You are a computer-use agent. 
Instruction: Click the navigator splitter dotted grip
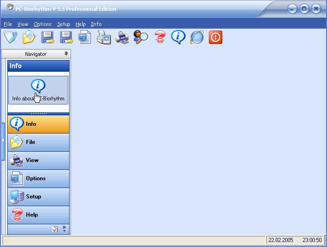[x=38, y=114]
